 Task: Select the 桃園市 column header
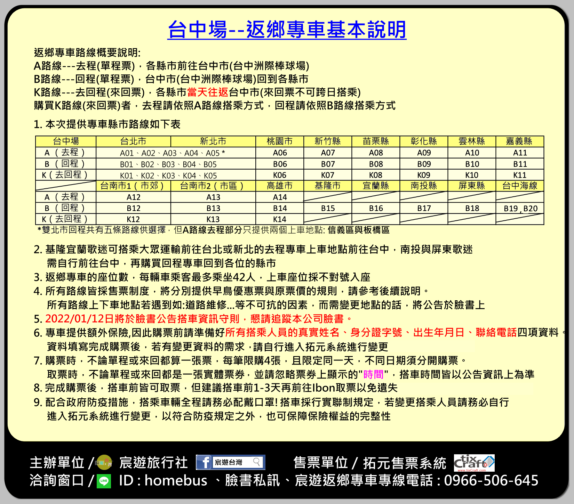(x=280, y=141)
